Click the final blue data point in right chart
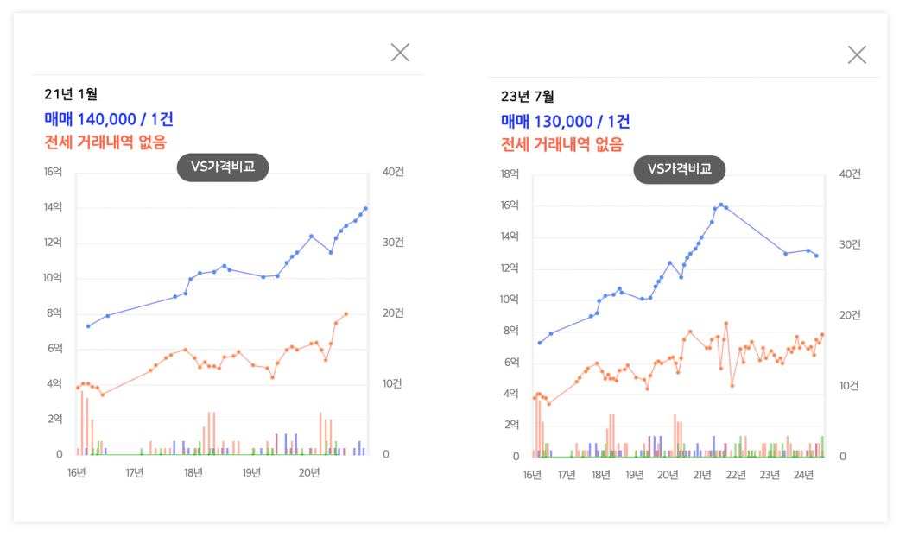 [x=816, y=256]
